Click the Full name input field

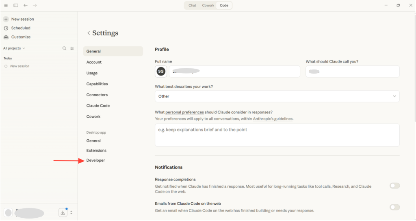point(234,71)
